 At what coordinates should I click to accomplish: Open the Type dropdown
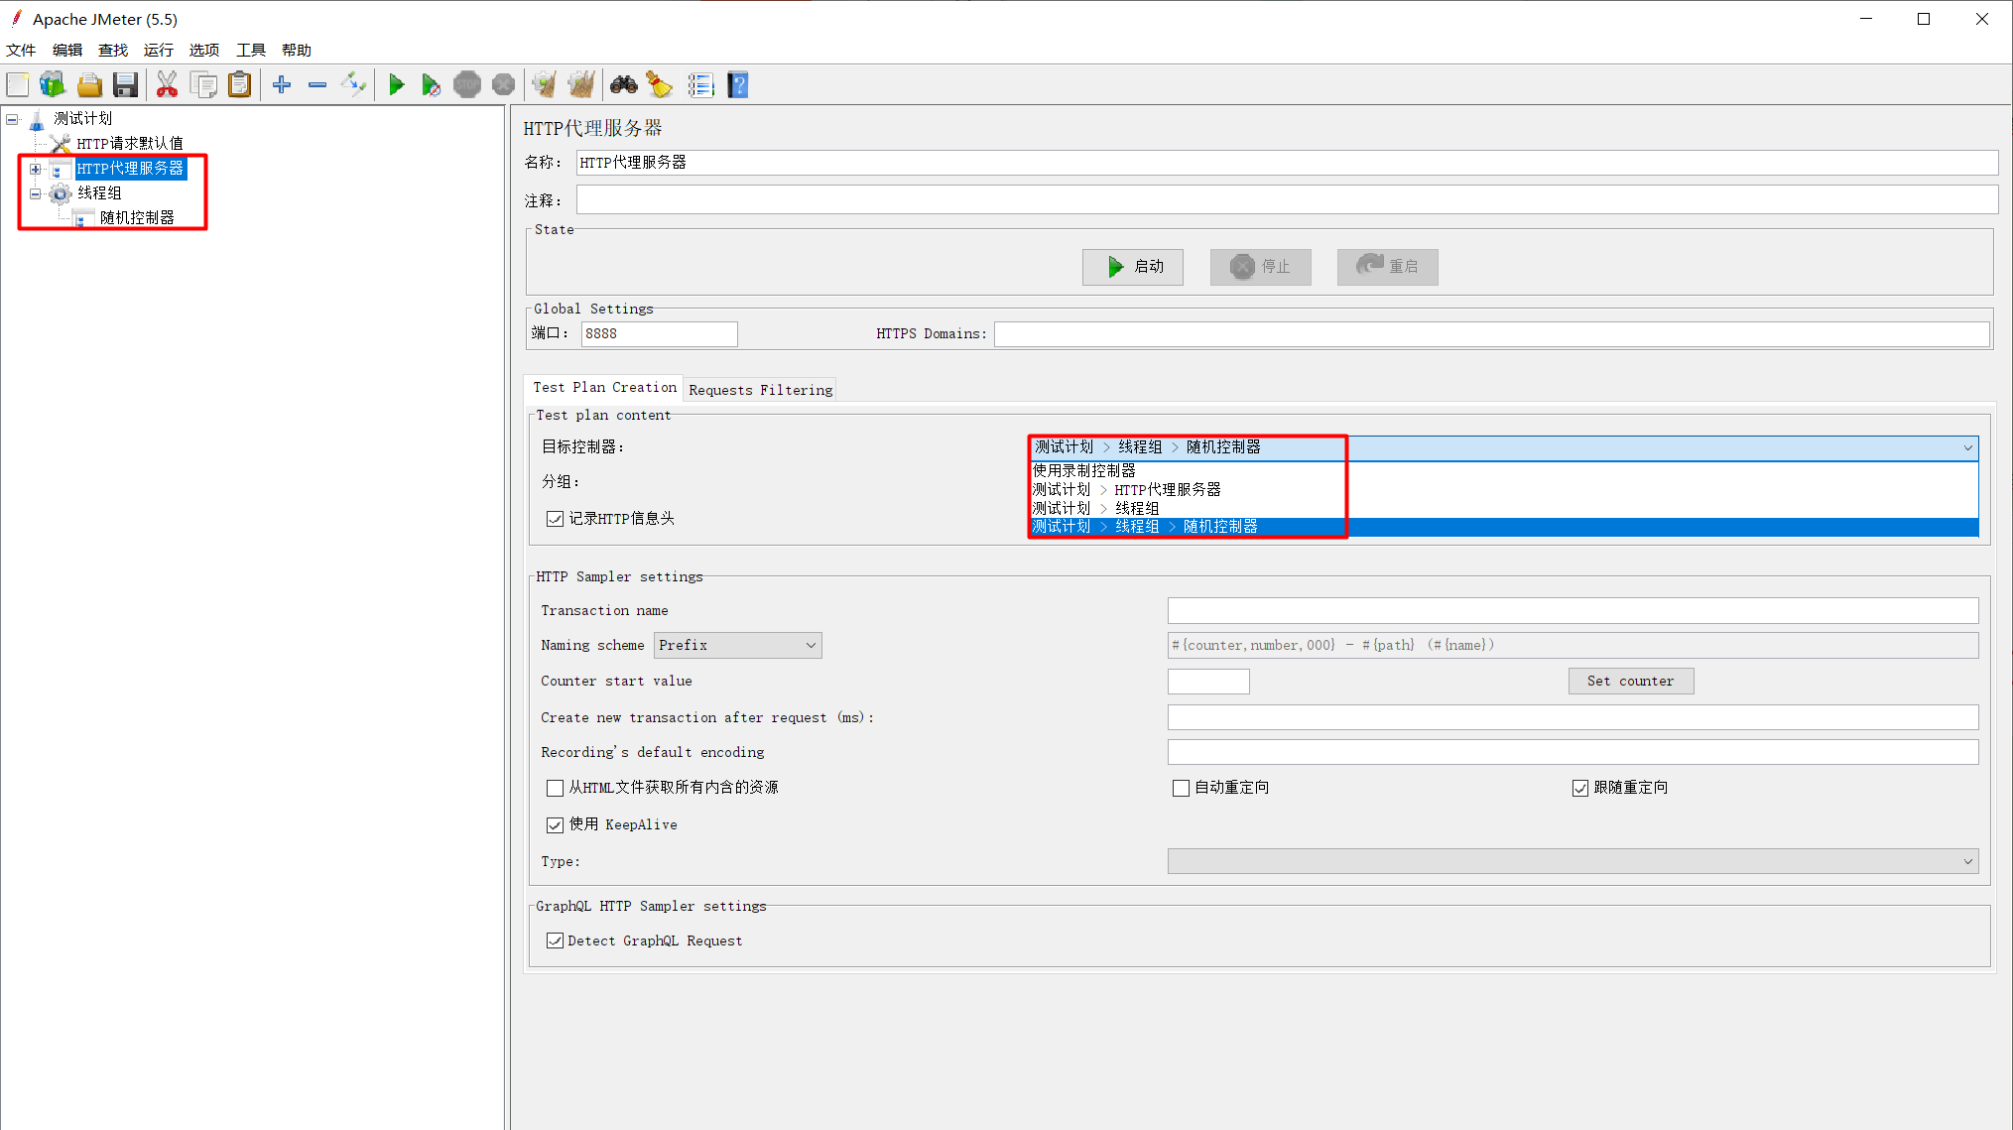1573,861
